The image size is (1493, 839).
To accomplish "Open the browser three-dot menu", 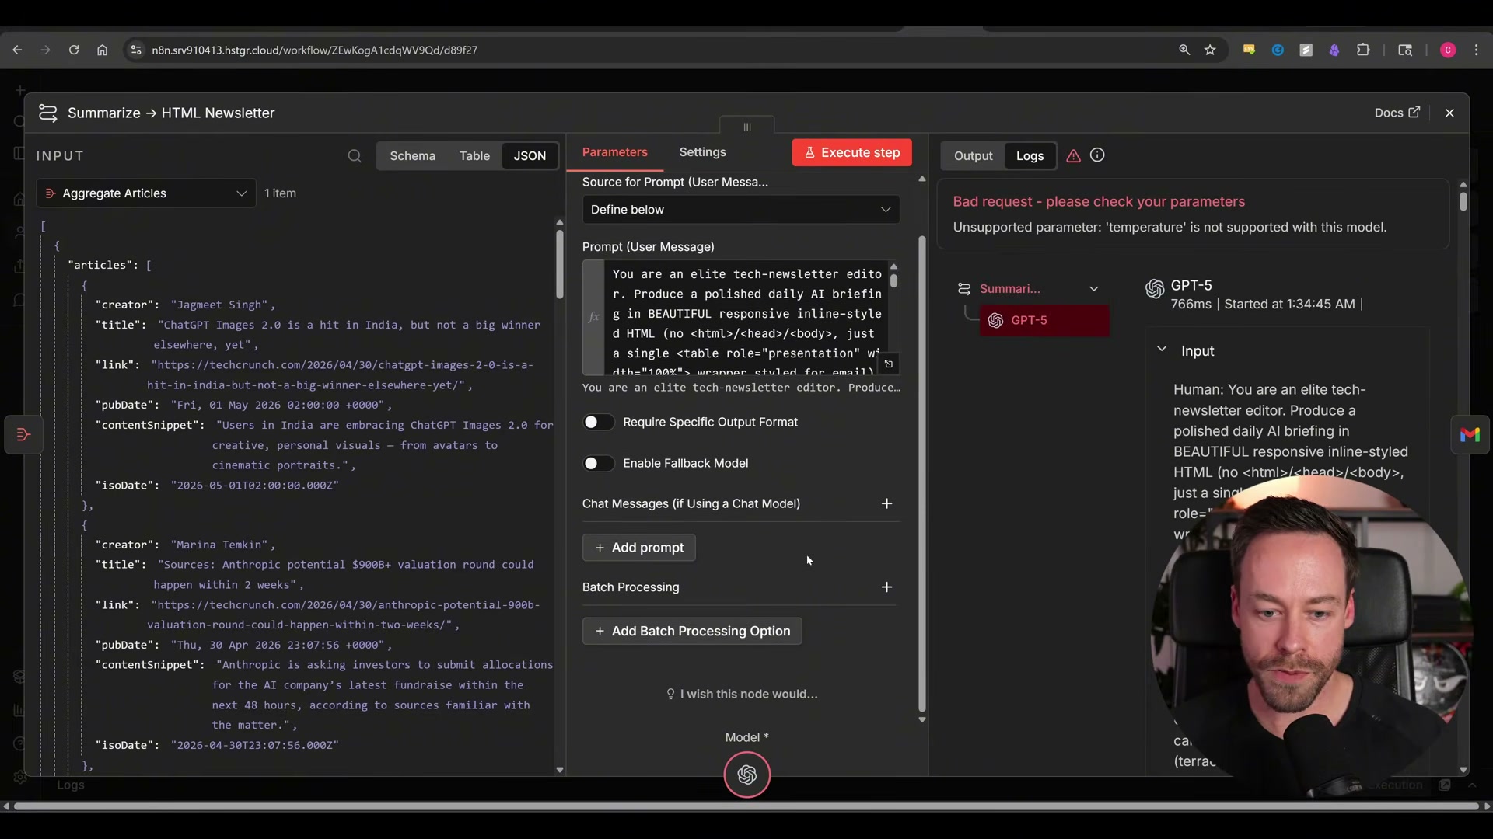I will (x=1477, y=50).
